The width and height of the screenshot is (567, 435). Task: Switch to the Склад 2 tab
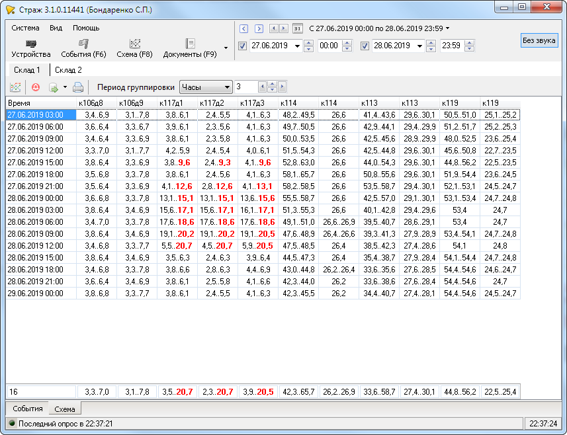(68, 69)
